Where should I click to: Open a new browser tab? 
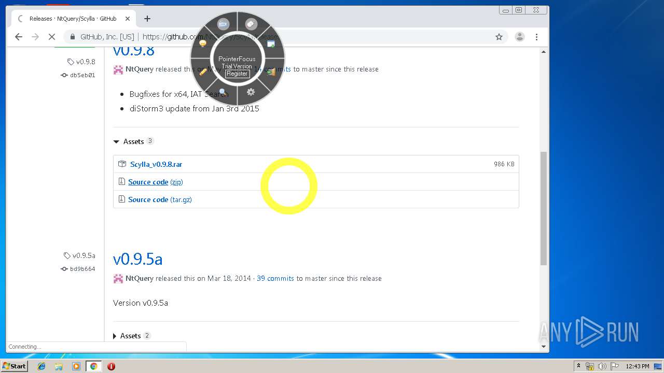tap(147, 19)
